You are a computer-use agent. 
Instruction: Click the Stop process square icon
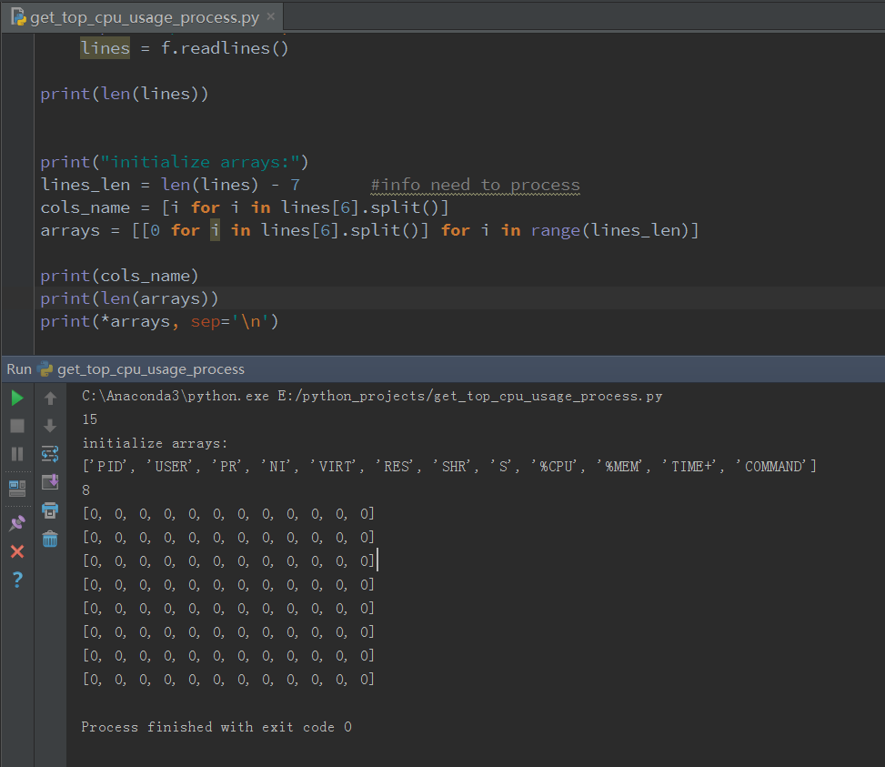[x=17, y=426]
